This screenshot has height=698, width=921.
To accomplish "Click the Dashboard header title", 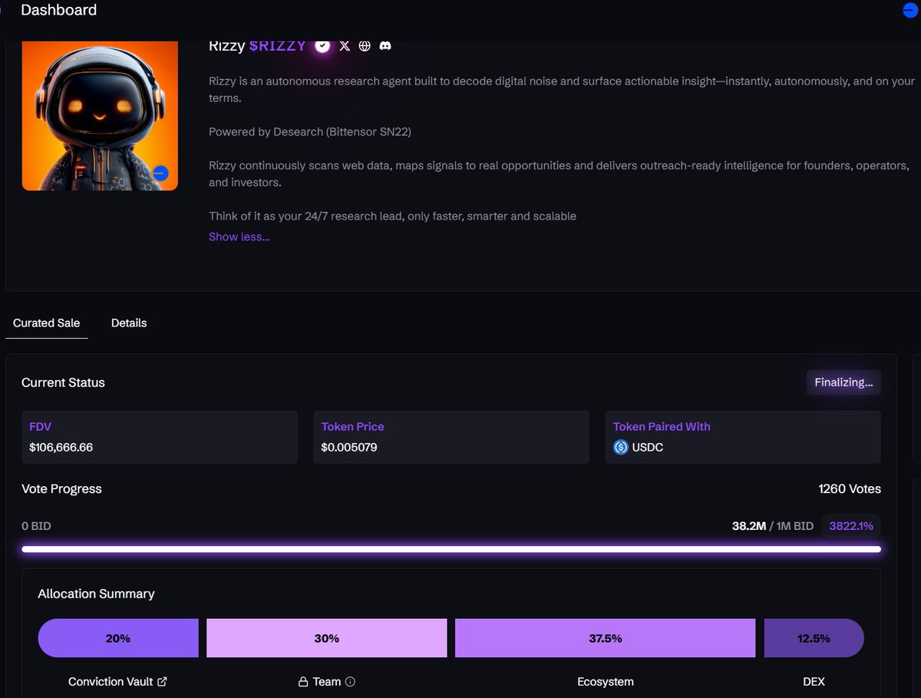I will pos(59,10).
